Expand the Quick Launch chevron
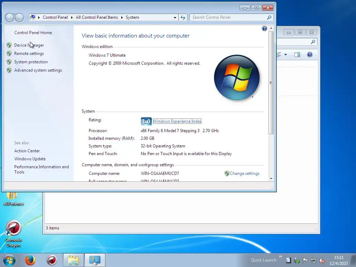 point(281,257)
